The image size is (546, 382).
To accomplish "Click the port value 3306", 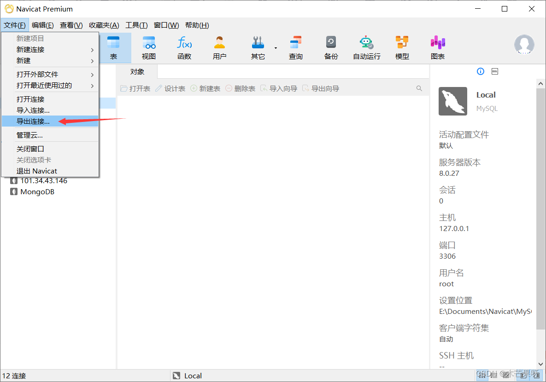I will click(447, 256).
